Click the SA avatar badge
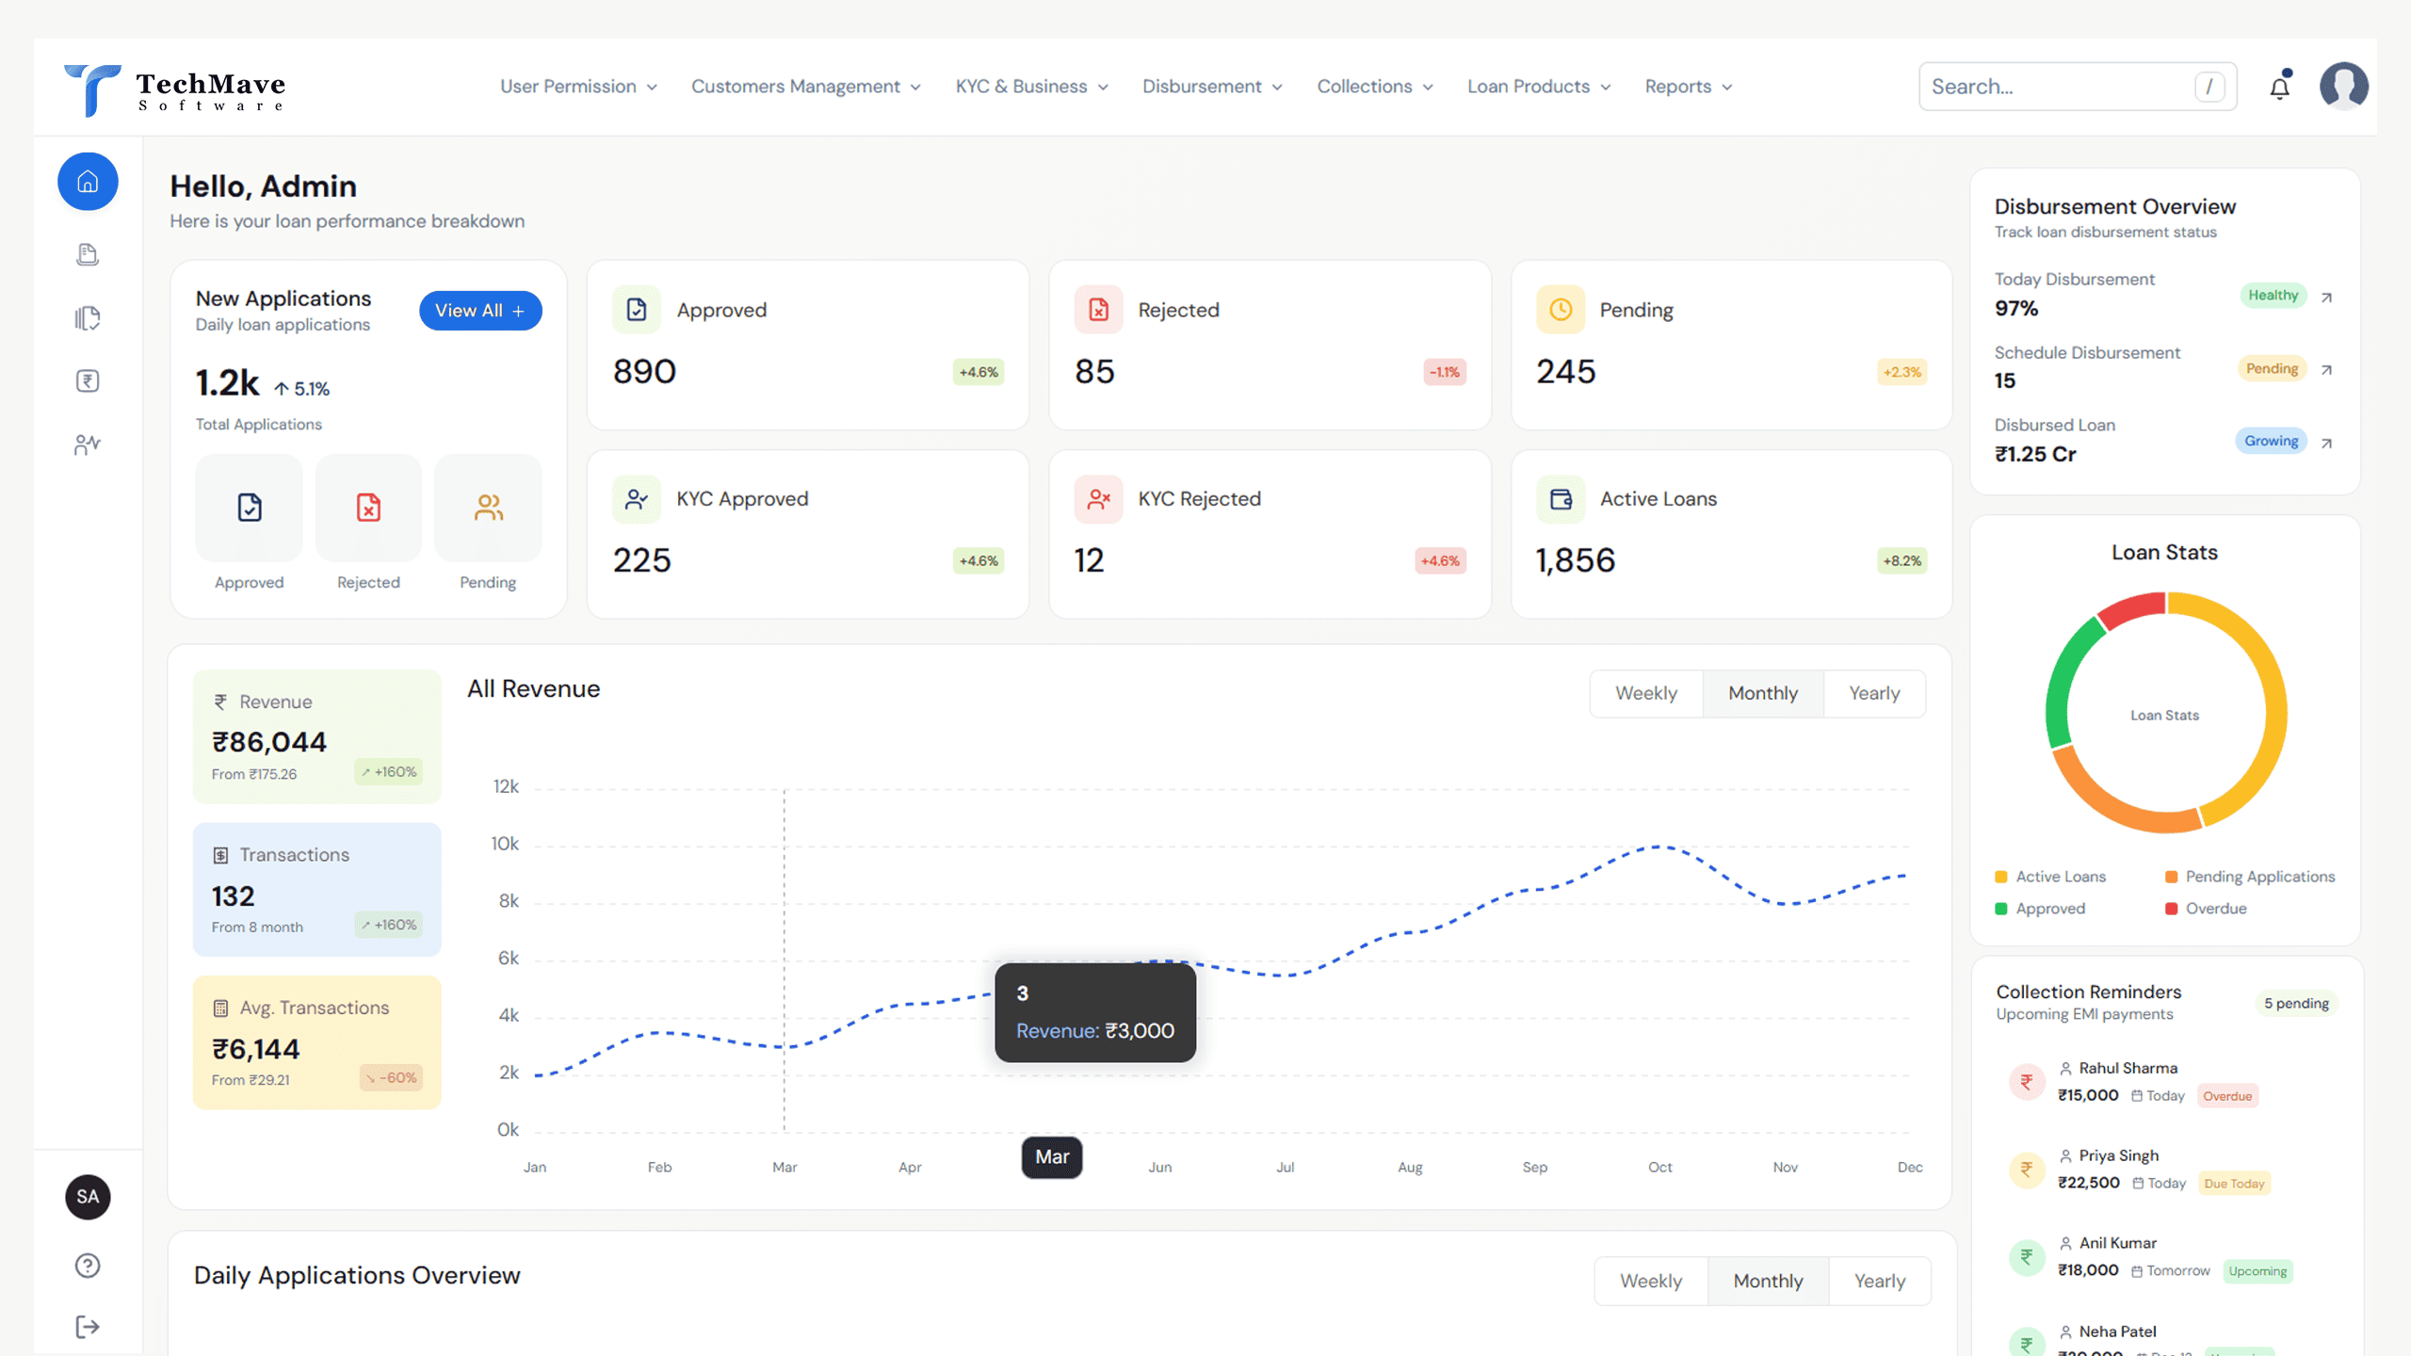This screenshot has width=2411, height=1356. coord(88,1197)
